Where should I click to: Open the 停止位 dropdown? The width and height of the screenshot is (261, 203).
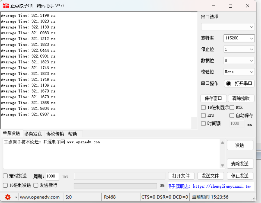coord(239,49)
